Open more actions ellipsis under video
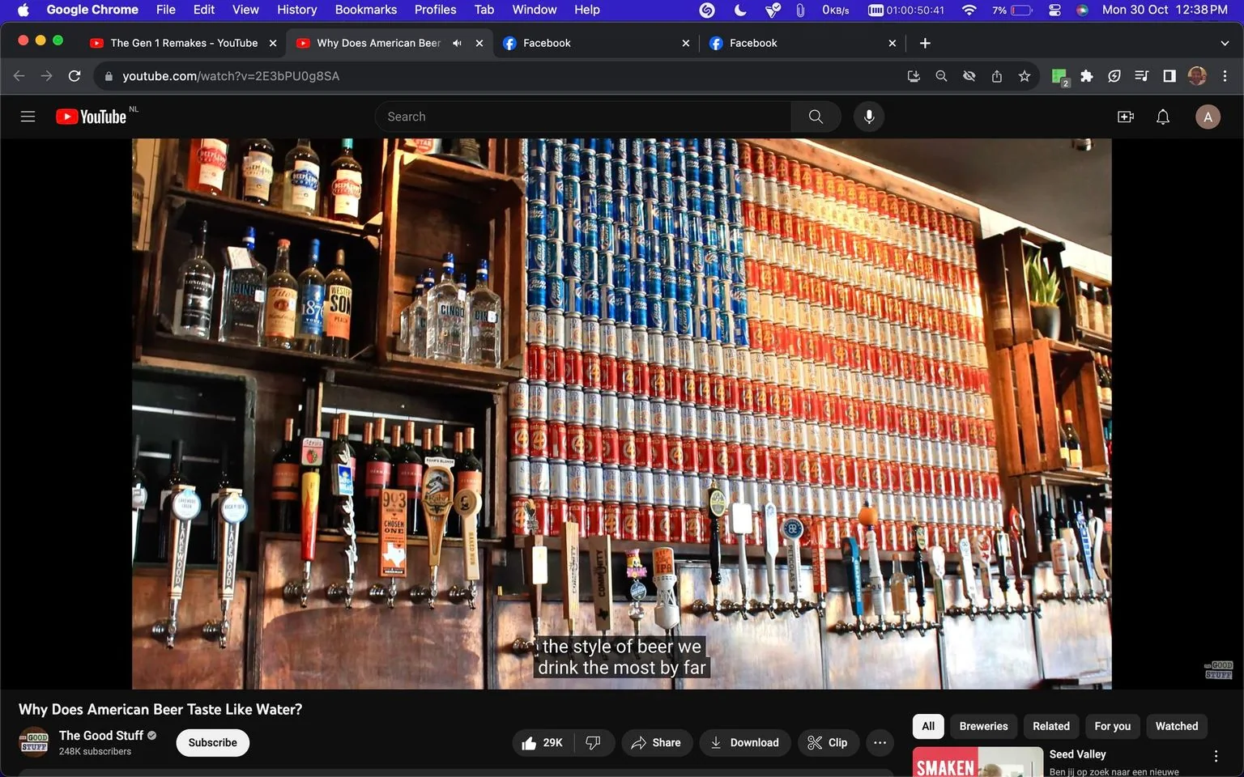This screenshot has height=777, width=1244. point(880,742)
